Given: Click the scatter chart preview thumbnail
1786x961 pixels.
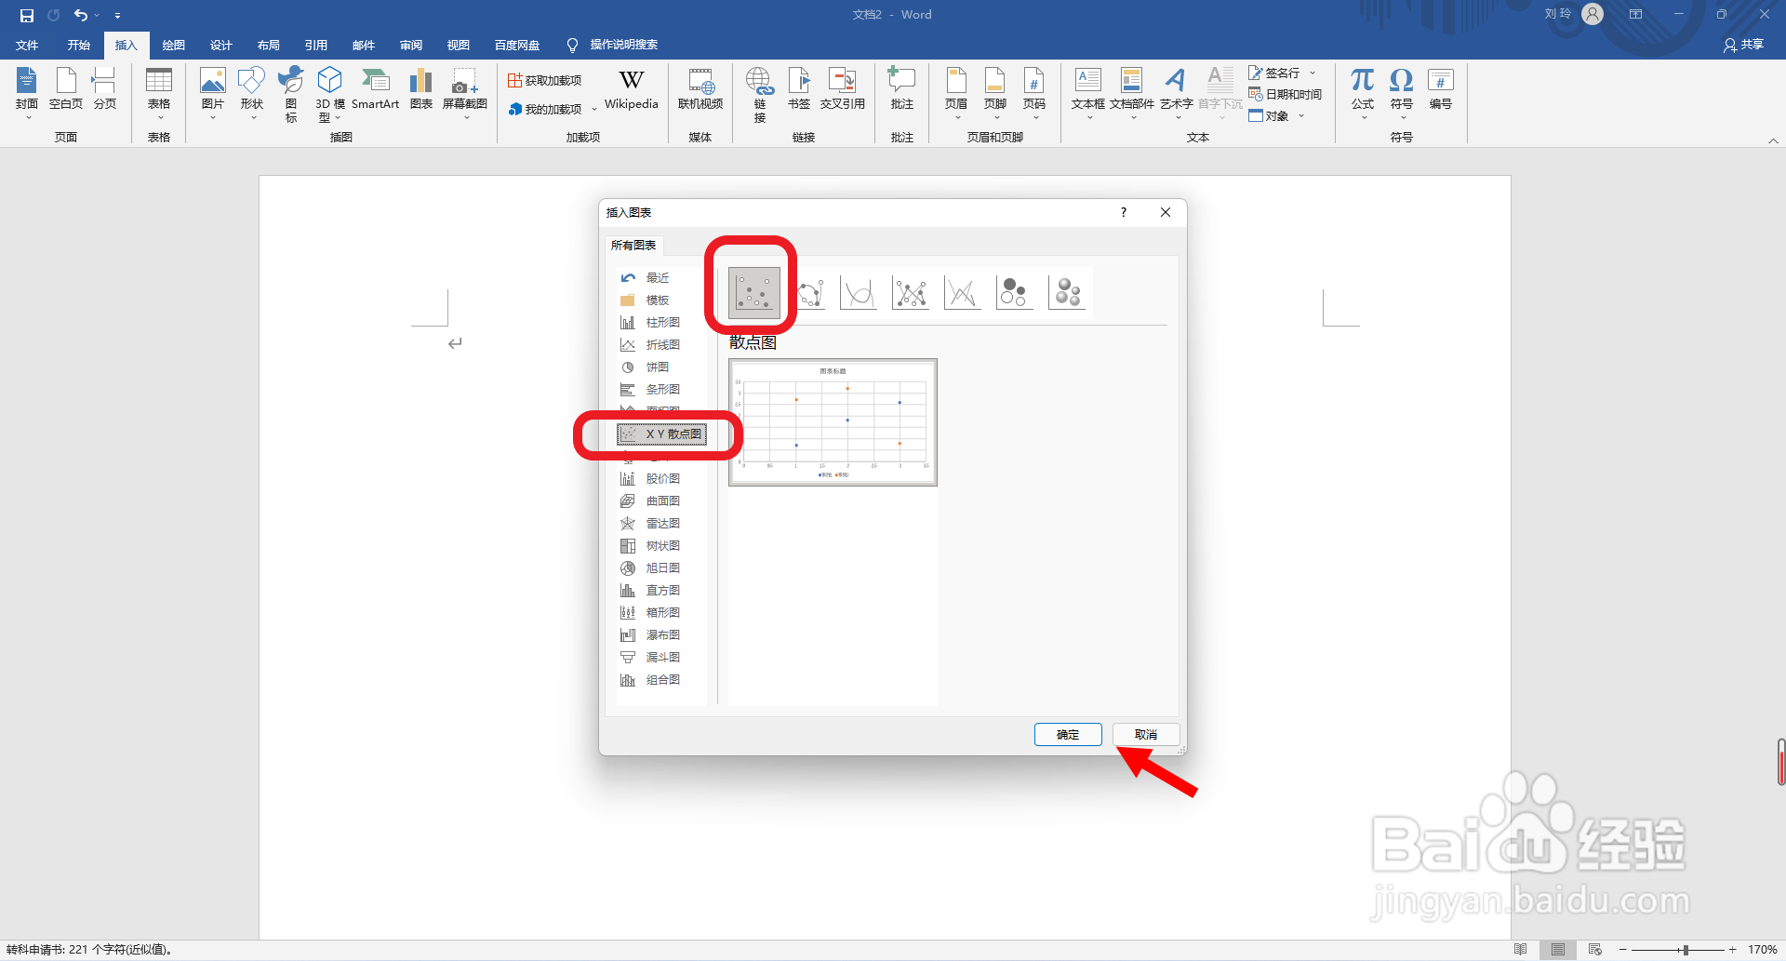Looking at the screenshot, I should coord(833,421).
